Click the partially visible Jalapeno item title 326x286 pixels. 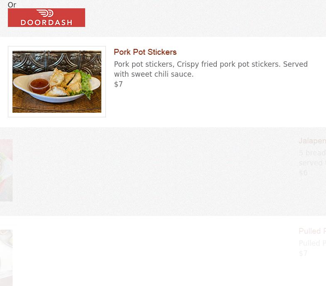coord(312,141)
